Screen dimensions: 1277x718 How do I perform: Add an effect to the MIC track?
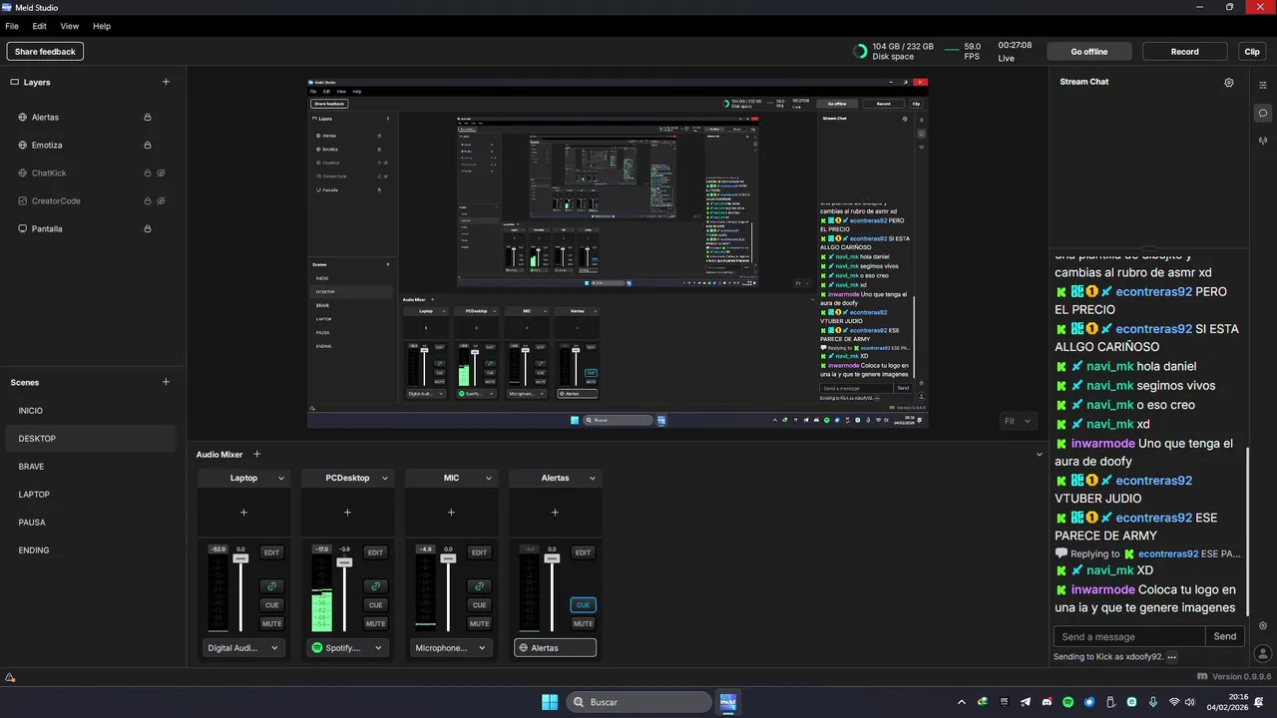(451, 513)
